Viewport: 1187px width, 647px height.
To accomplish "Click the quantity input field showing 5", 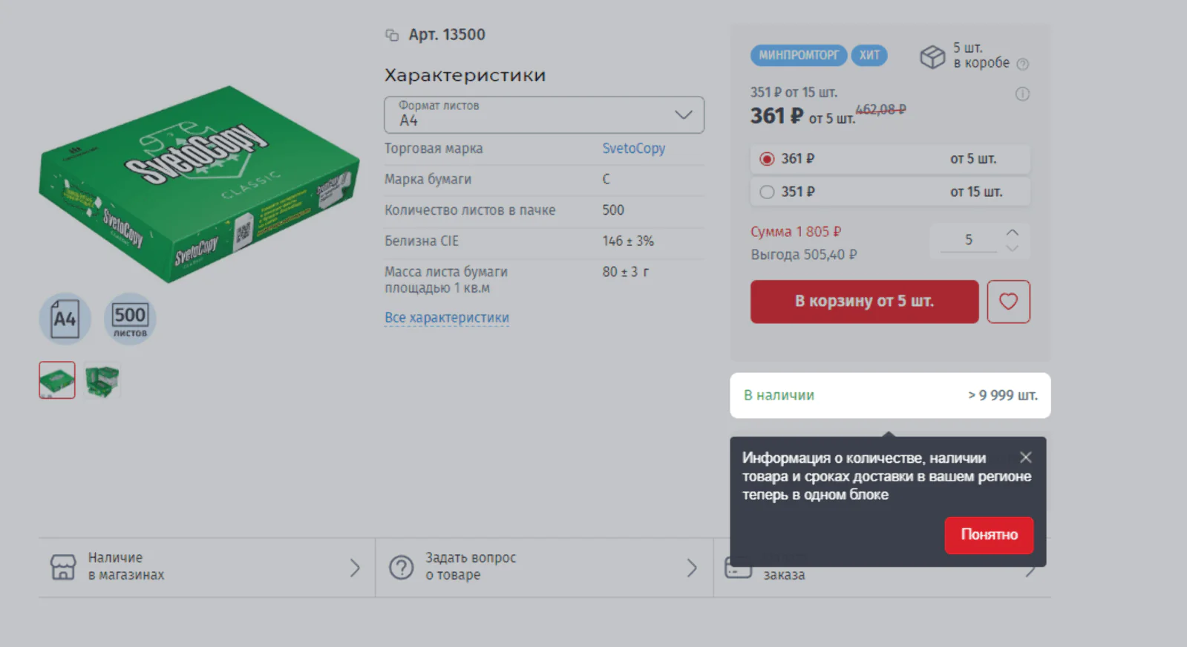I will (968, 240).
